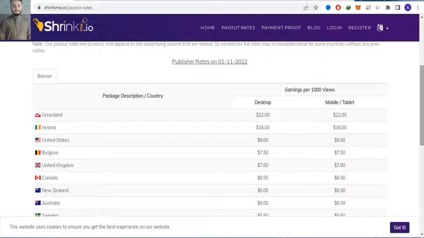Click the New Zealand flag icon
This screenshot has width=424, height=238.
click(x=38, y=190)
